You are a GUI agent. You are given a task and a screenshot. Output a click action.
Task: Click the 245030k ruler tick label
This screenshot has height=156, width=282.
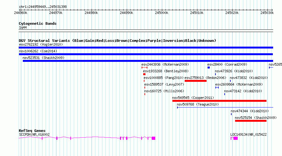click(267, 13)
